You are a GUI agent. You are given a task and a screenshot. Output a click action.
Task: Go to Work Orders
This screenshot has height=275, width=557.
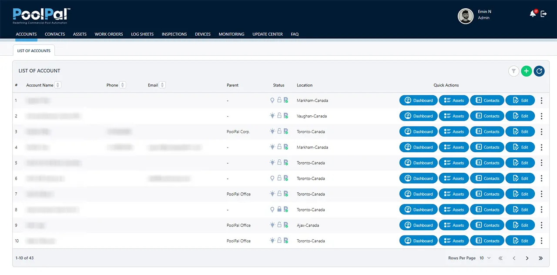[109, 34]
